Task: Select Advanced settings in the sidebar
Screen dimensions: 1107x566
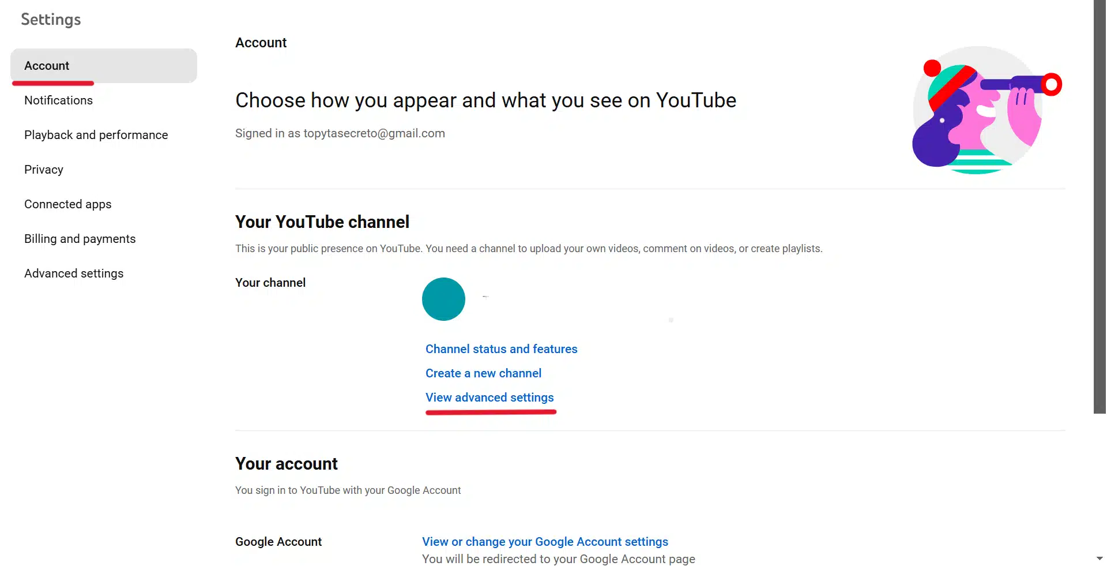Action: 74,273
